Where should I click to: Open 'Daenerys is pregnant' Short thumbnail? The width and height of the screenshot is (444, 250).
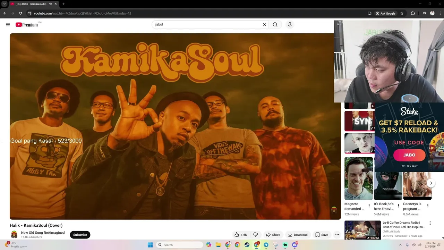[x=417, y=186]
